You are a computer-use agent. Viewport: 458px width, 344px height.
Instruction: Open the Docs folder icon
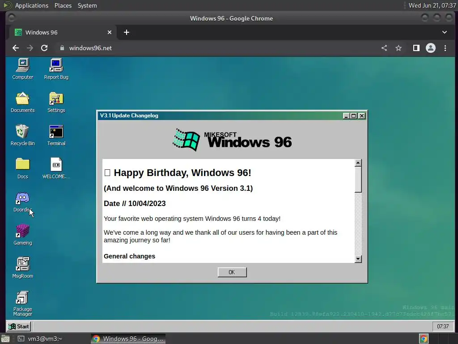[x=22, y=168]
